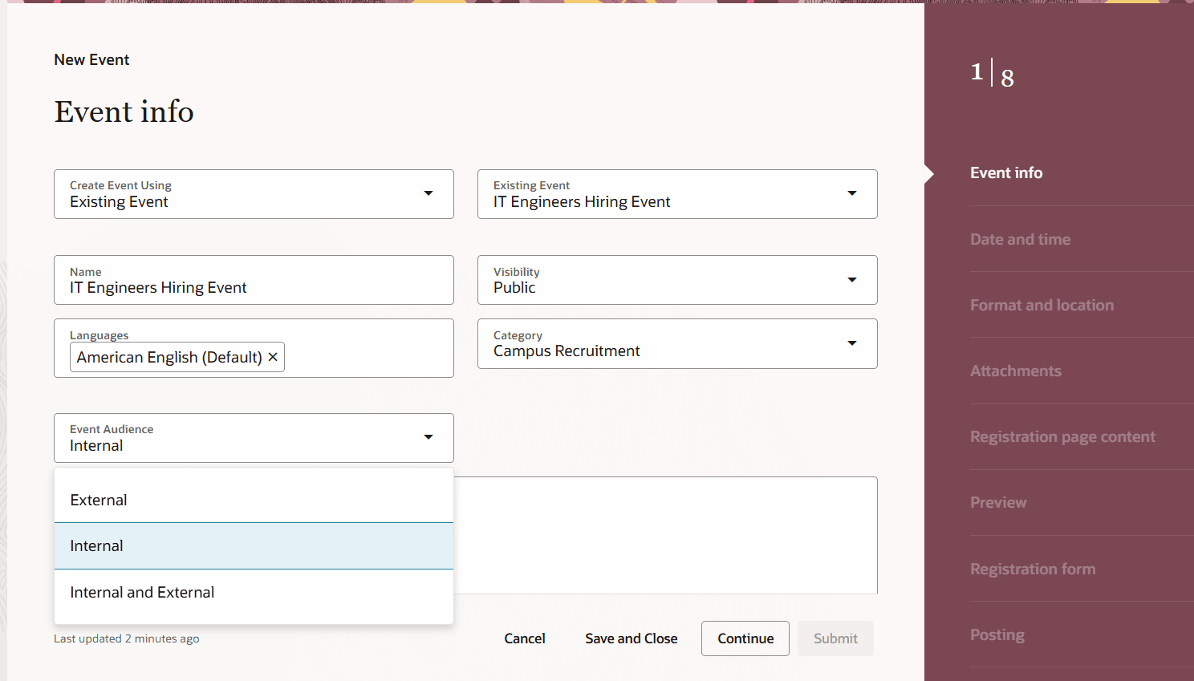Open Attachments step
Image resolution: width=1194 pixels, height=681 pixels.
tap(1016, 371)
